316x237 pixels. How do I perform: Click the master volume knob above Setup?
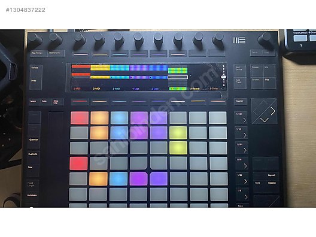[266, 39]
